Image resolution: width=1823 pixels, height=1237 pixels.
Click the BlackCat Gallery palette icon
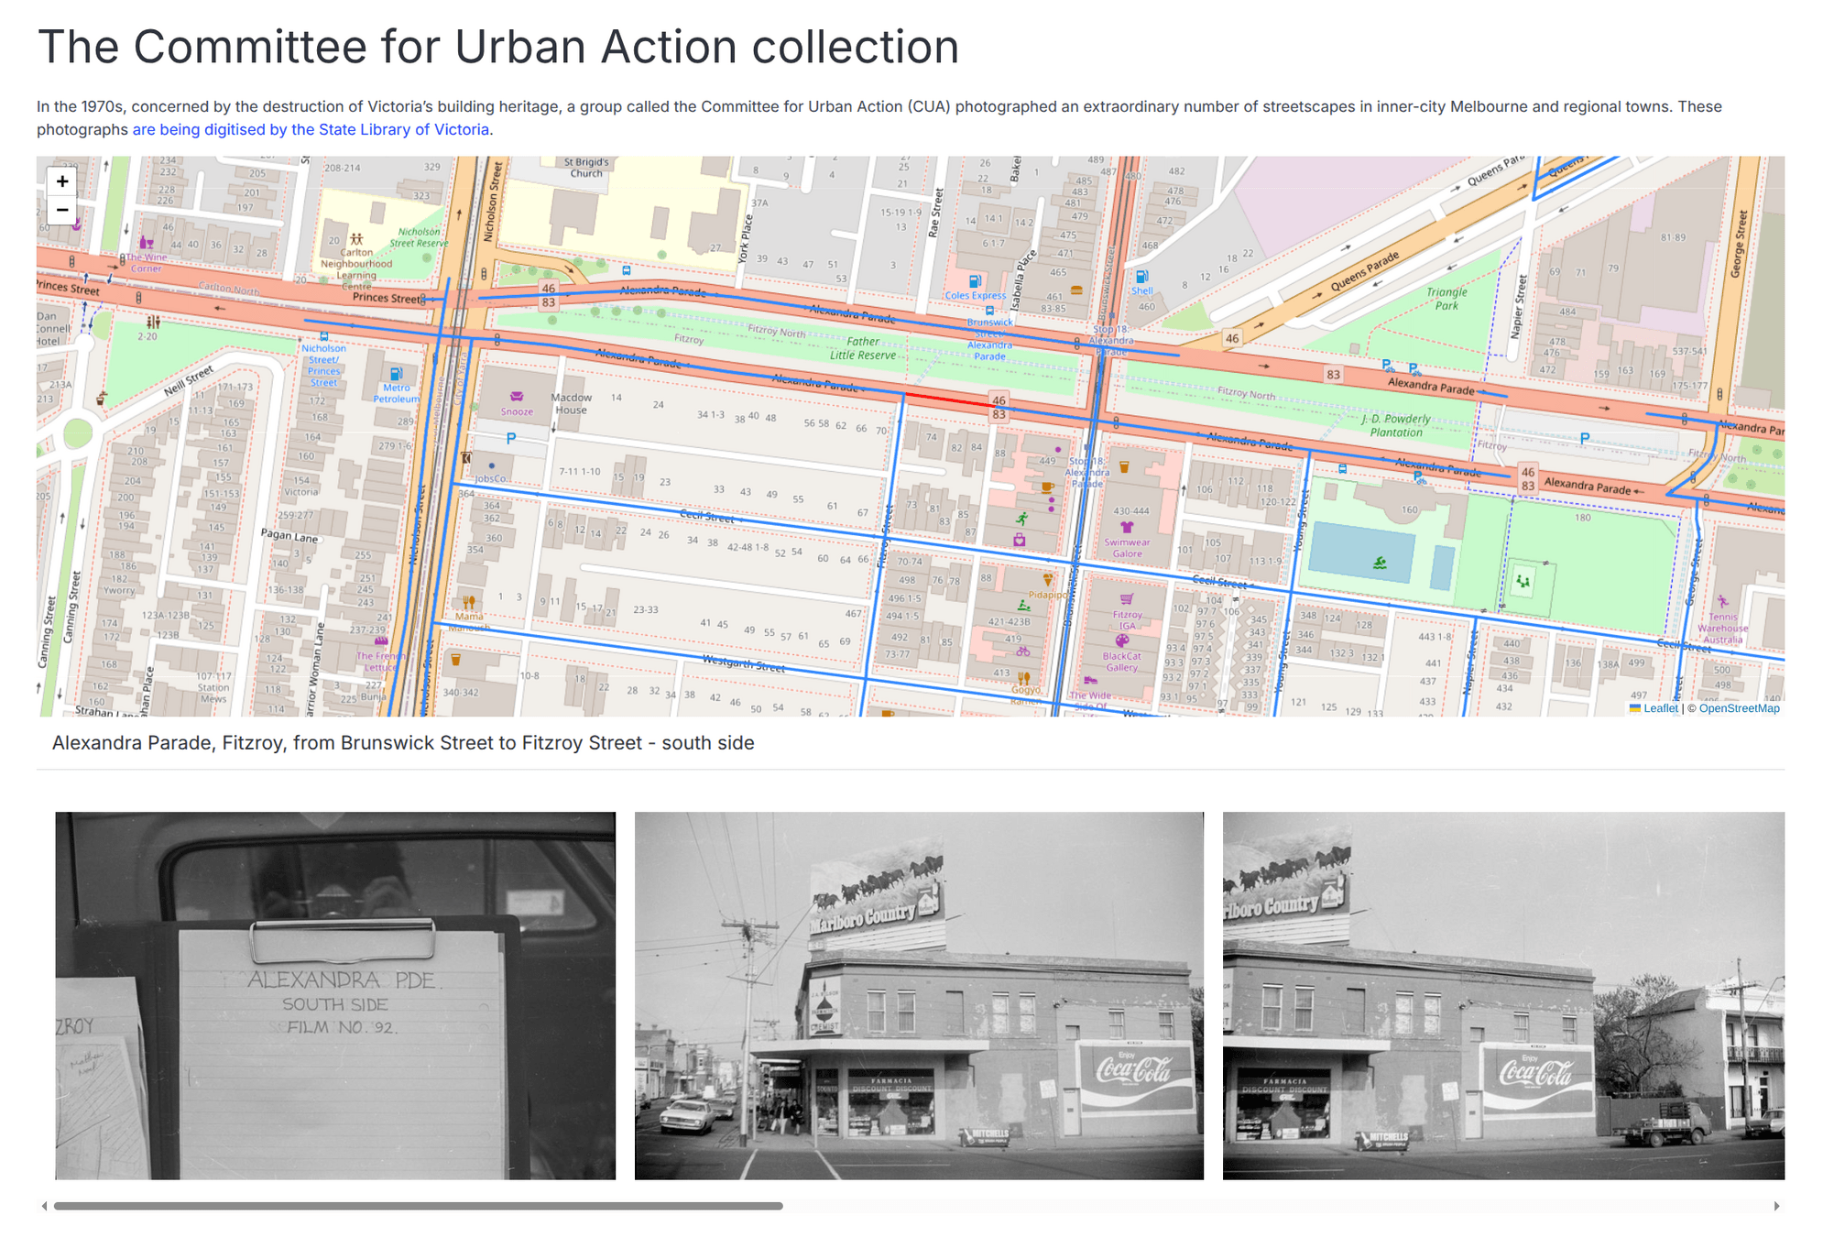pyautogui.click(x=1121, y=640)
